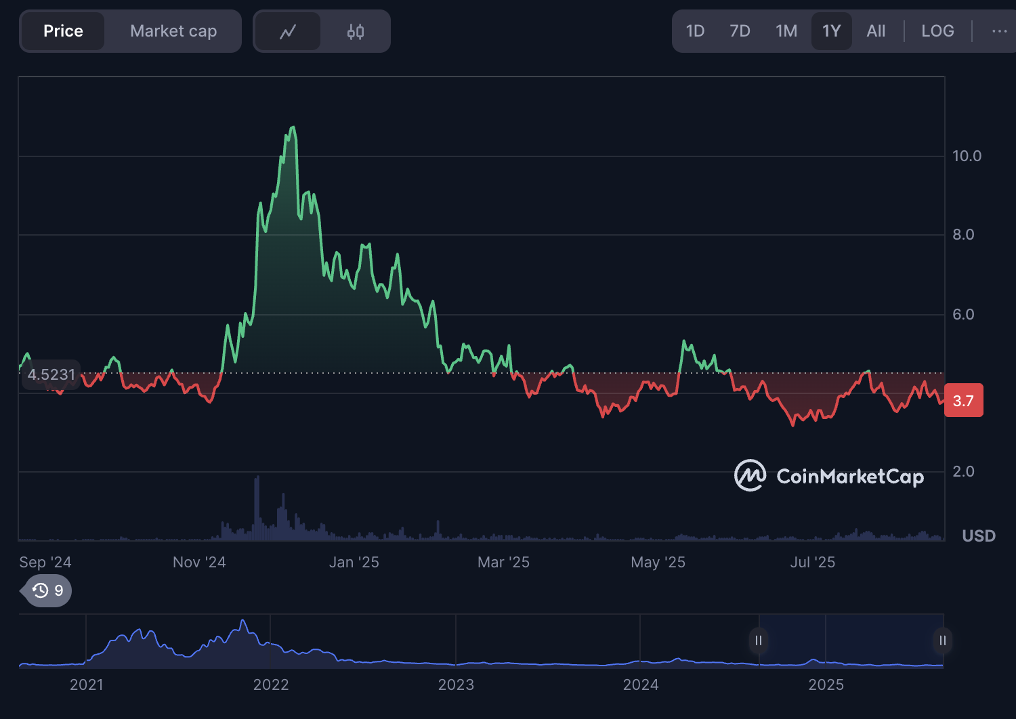The height and width of the screenshot is (719, 1016).
Task: Click the 2.0 axis label
Action: tap(963, 471)
